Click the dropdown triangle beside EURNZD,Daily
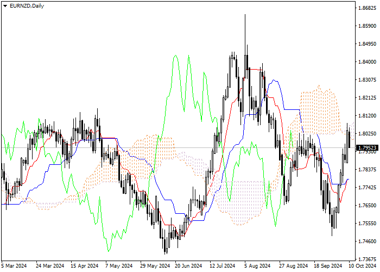 point(5,6)
